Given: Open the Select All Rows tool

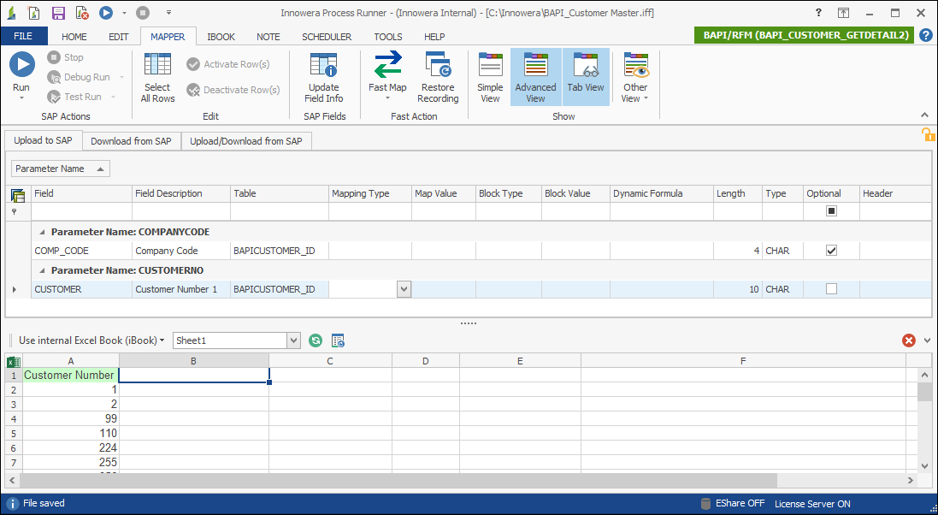Looking at the screenshot, I should coord(157,77).
